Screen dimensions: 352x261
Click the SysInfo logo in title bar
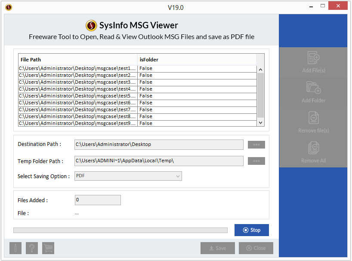(9, 7)
